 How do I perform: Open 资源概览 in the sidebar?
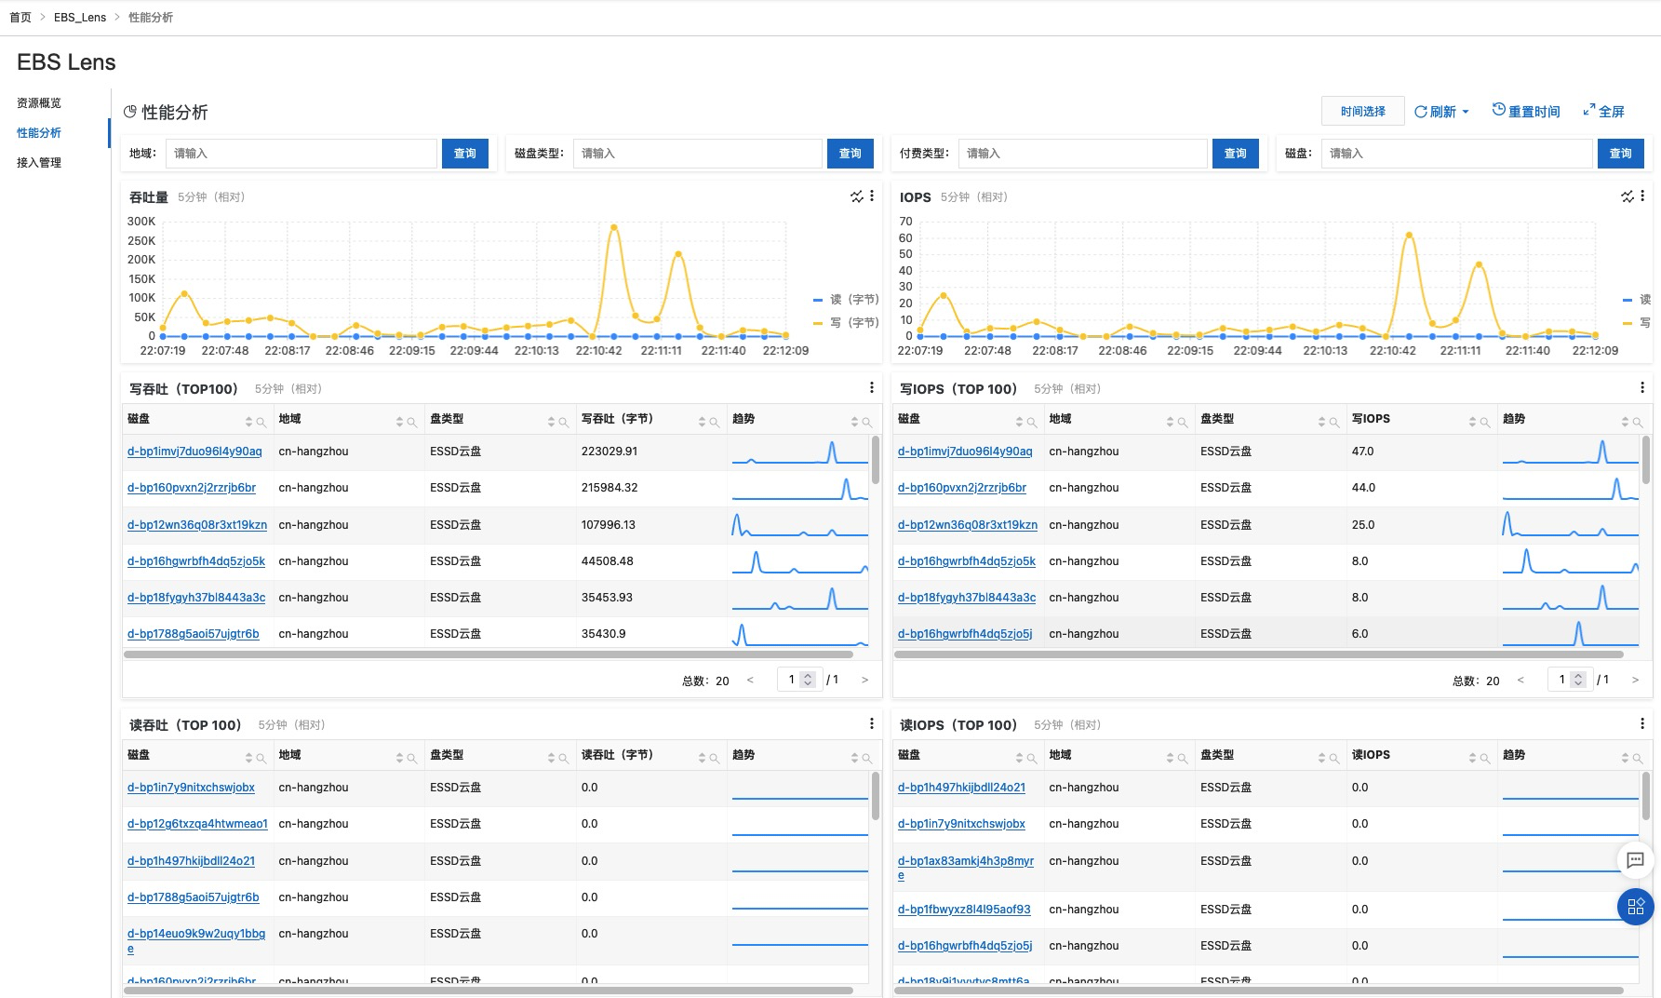pos(39,103)
